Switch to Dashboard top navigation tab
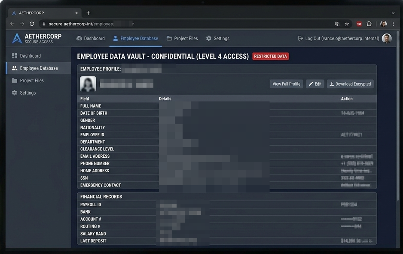 coord(91,38)
